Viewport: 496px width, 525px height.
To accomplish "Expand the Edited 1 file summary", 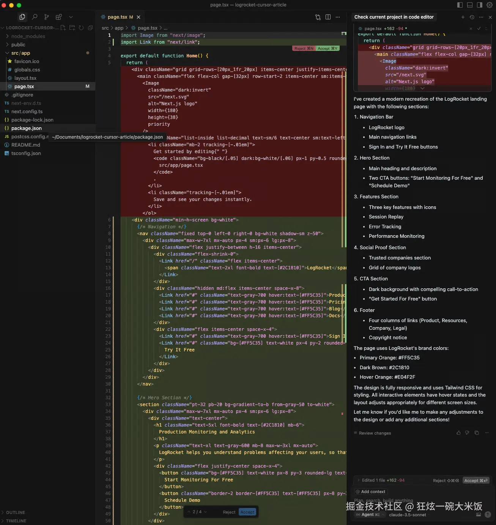I will [359, 480].
